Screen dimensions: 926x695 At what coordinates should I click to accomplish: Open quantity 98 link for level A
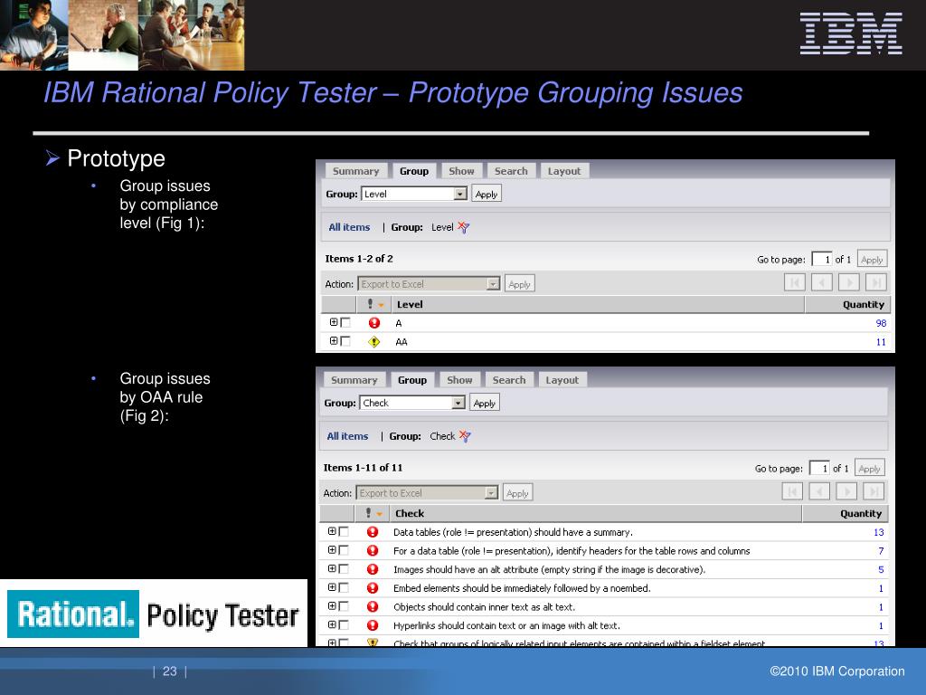881,323
